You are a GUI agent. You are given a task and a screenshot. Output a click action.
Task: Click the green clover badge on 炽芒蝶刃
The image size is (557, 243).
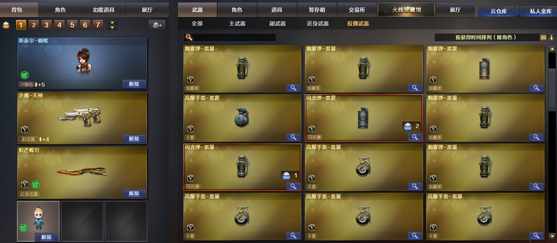36,184
